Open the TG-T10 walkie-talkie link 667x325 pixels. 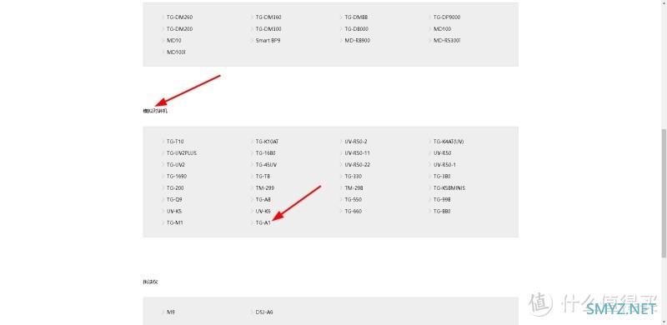(175, 142)
